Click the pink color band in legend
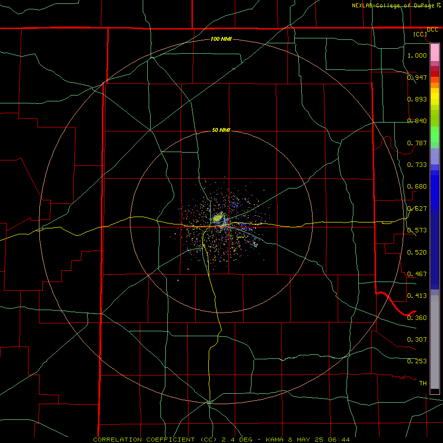 coord(435,53)
